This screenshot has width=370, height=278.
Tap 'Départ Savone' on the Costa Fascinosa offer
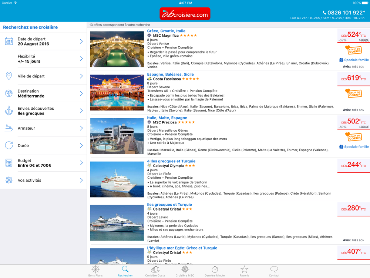tap(159, 87)
